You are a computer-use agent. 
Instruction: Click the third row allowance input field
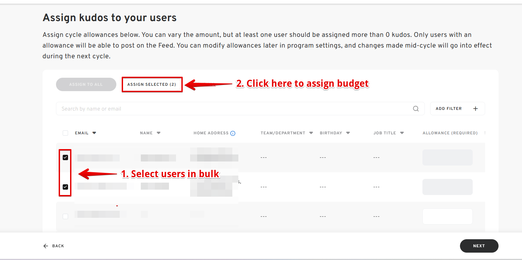[447, 216]
